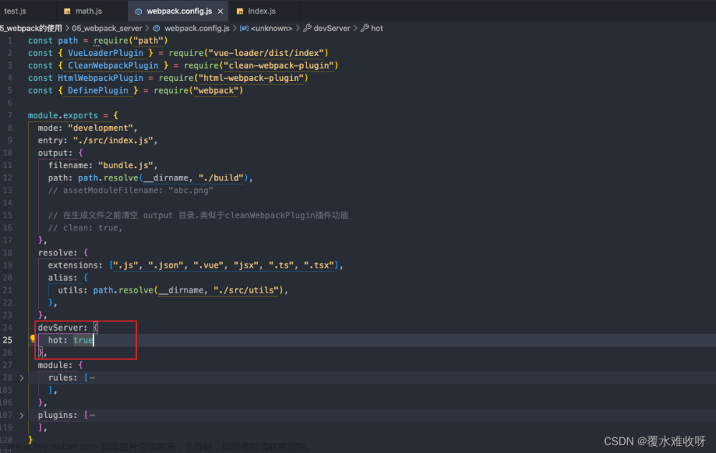This screenshot has width=716, height=453.
Task: Click the ".vue" extension string
Action: pos(208,265)
